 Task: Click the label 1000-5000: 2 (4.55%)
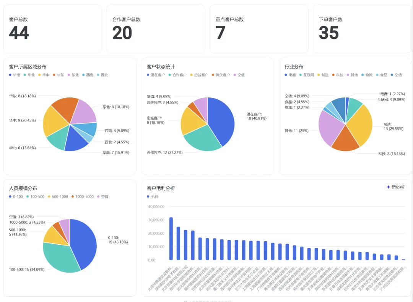(27, 222)
